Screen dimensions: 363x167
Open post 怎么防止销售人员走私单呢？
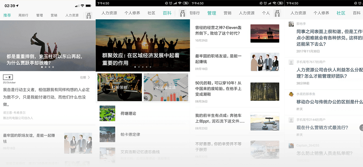pyautogui.click(x=325, y=153)
